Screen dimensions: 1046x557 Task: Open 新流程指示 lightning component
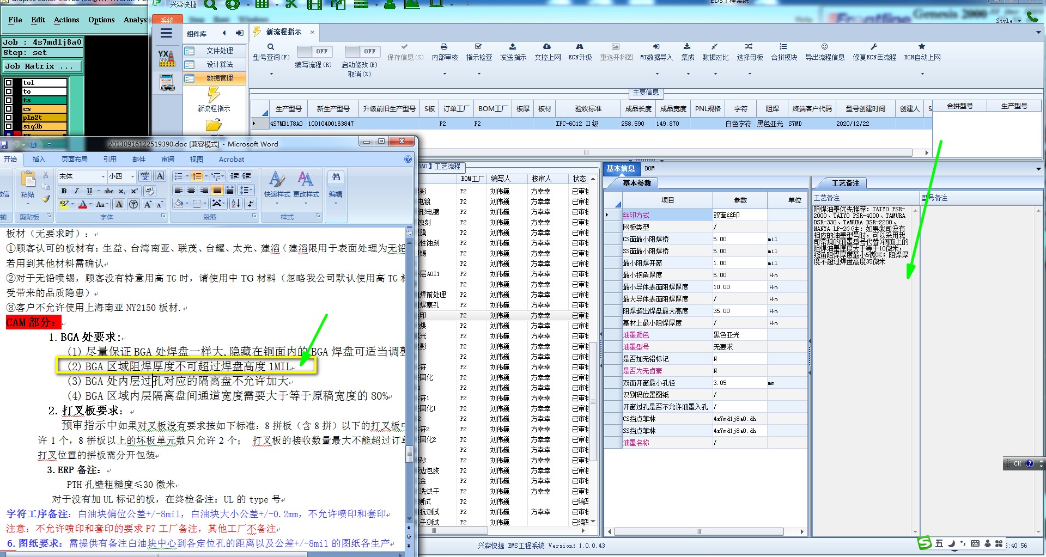214,100
